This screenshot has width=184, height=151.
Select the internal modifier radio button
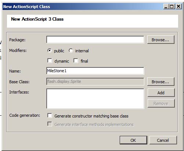click(x=71, y=50)
